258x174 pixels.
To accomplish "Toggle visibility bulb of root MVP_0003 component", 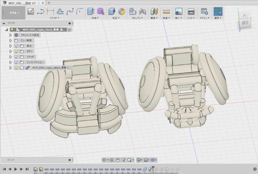I will pos(12,30).
